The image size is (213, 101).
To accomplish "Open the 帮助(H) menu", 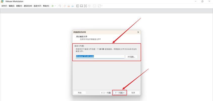I will (x=46, y=6).
